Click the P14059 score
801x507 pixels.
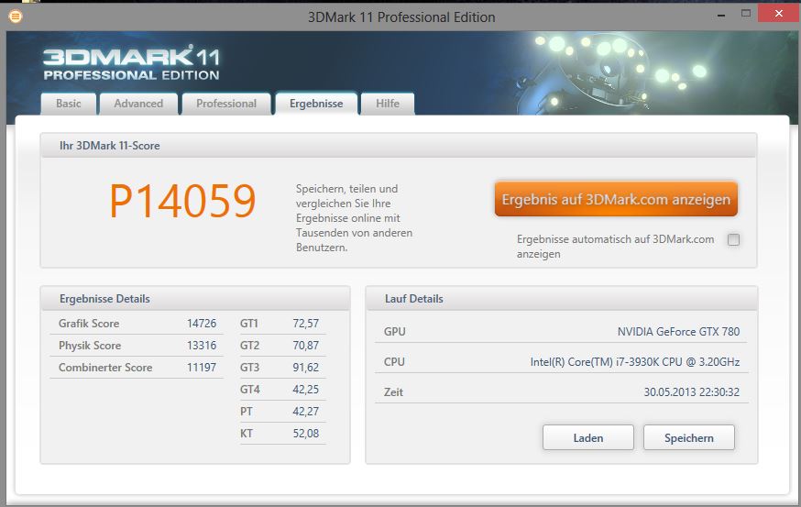183,201
